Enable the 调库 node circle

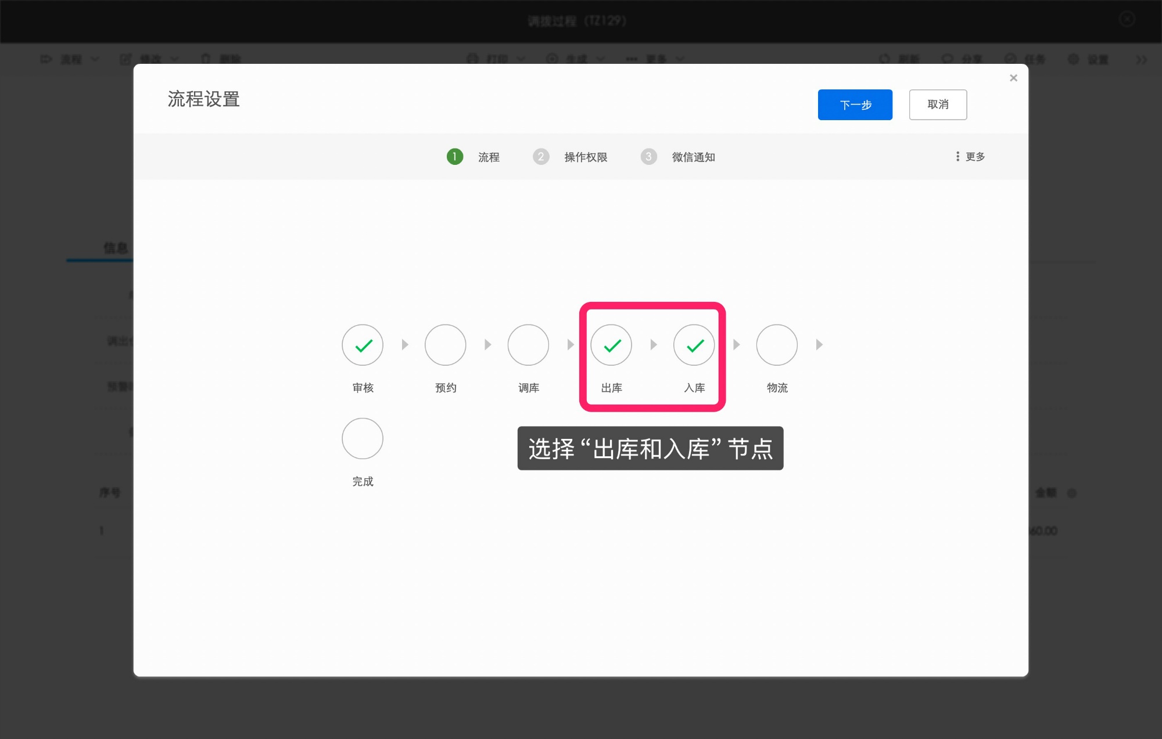(x=528, y=345)
